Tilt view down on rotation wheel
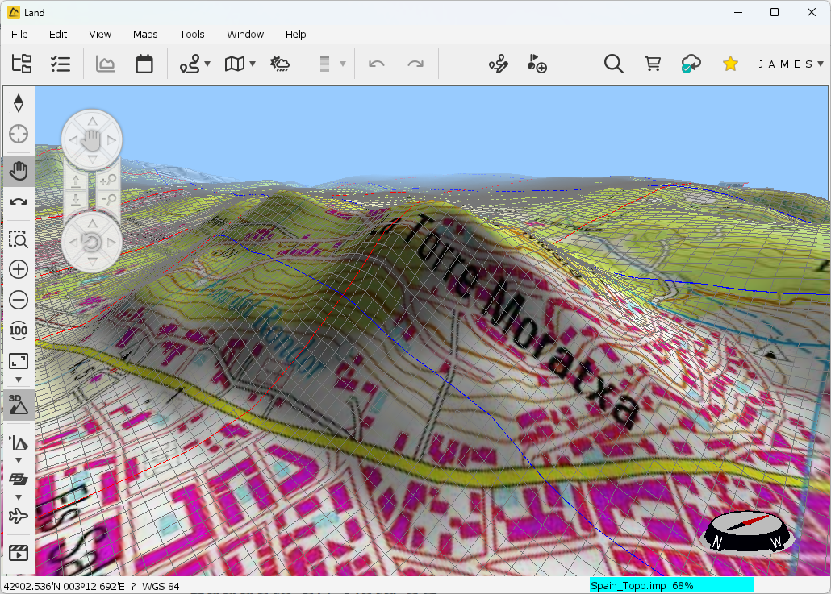This screenshot has width=831, height=594. pyautogui.click(x=92, y=261)
